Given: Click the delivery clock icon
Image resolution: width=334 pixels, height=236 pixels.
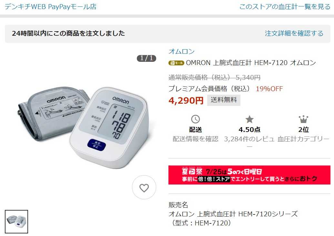Looking at the screenshot, I should [195, 119].
